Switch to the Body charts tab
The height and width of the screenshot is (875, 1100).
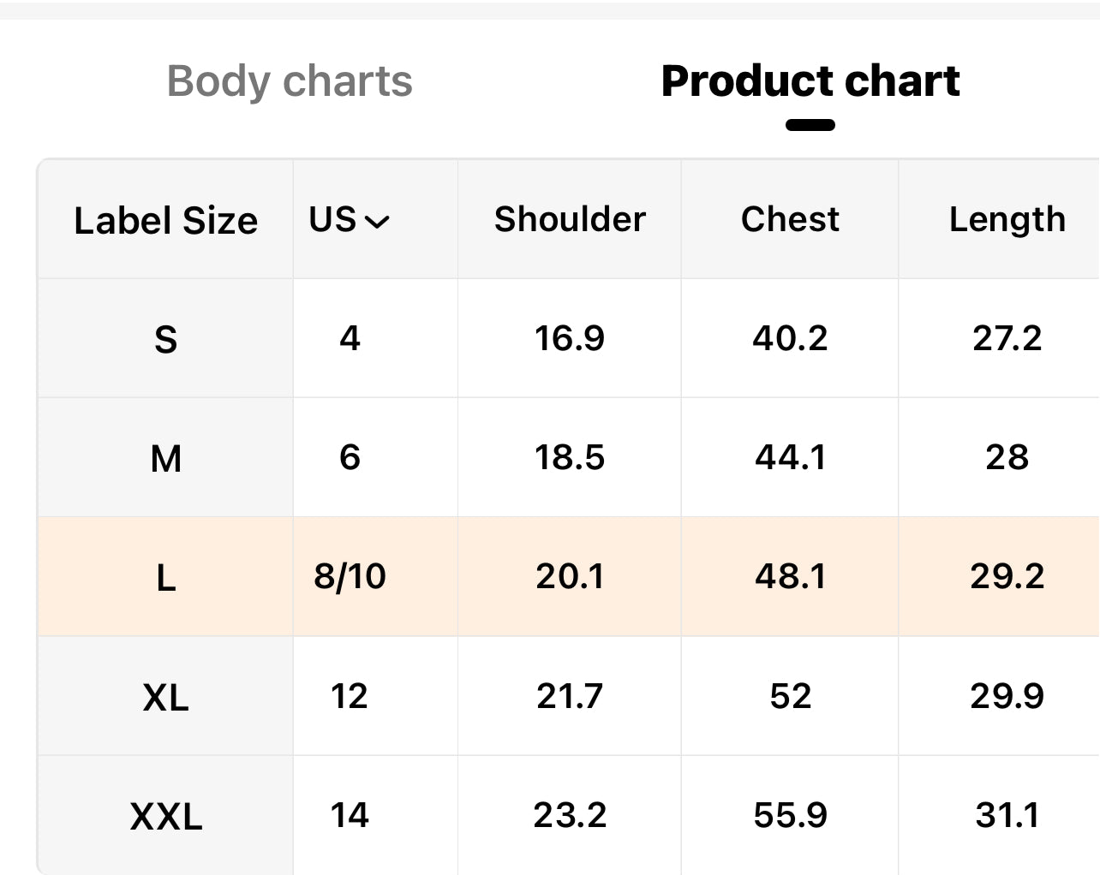(290, 82)
